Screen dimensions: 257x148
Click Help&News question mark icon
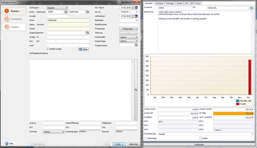click(119, 2)
